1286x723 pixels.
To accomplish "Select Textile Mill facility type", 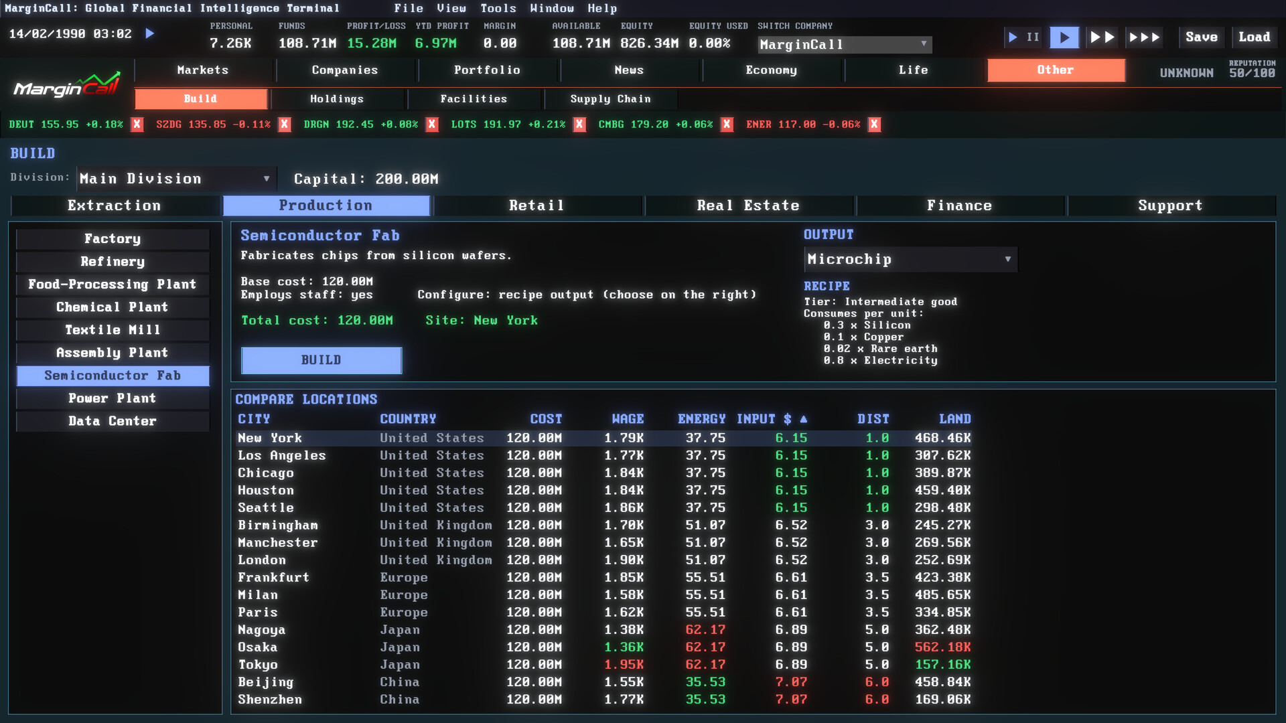I will [113, 330].
